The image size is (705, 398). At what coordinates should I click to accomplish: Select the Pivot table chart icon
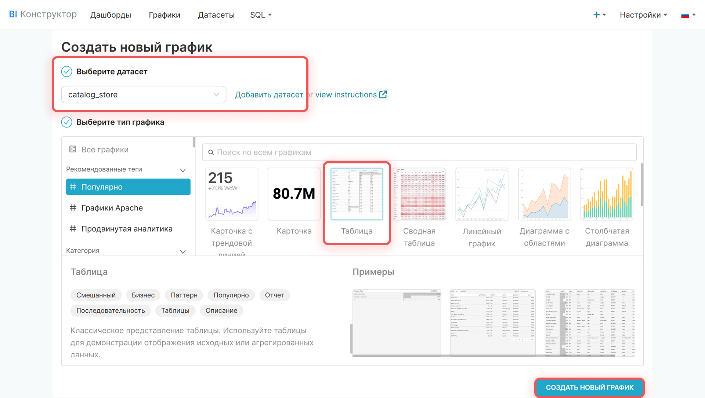click(x=419, y=194)
